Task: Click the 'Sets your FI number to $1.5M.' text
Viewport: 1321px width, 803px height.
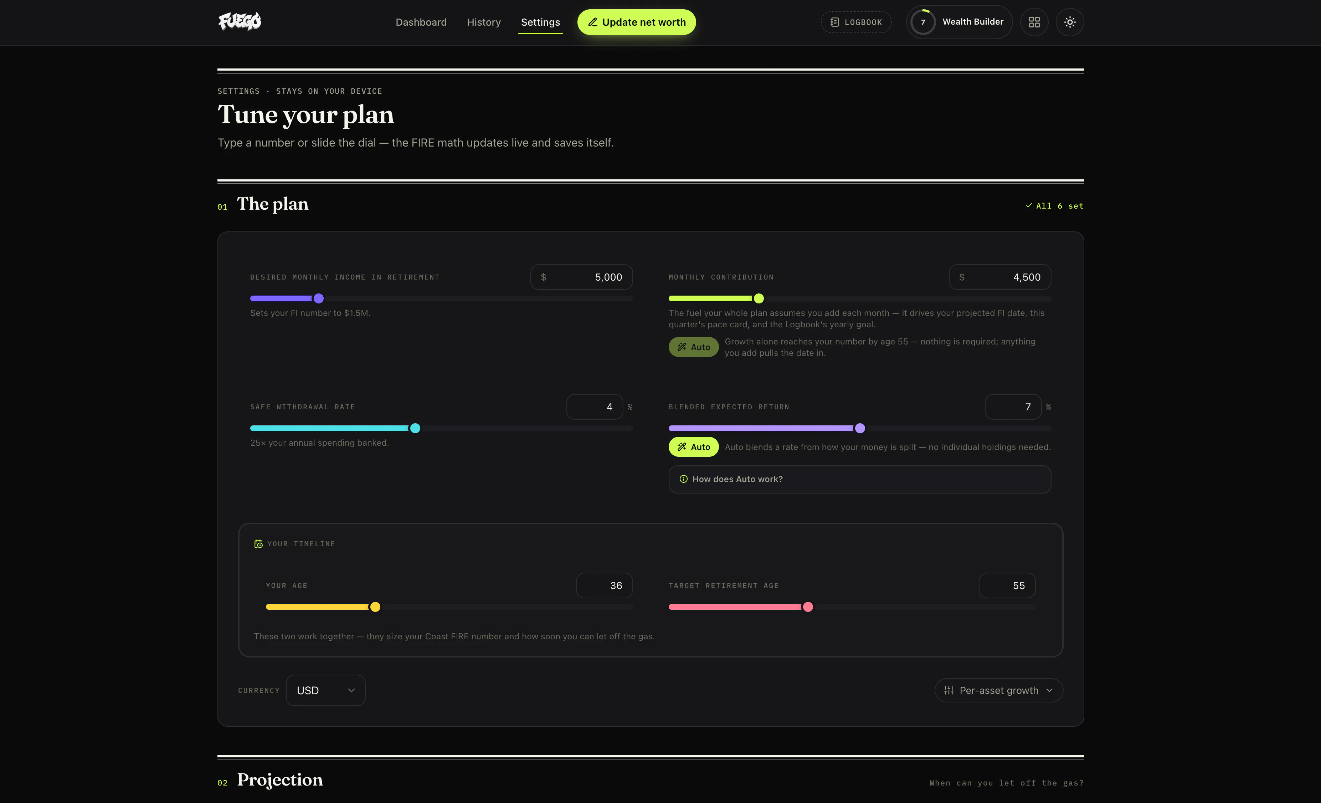Action: point(310,313)
